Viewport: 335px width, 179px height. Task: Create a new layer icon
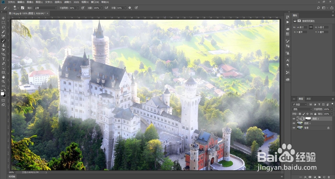324,177
